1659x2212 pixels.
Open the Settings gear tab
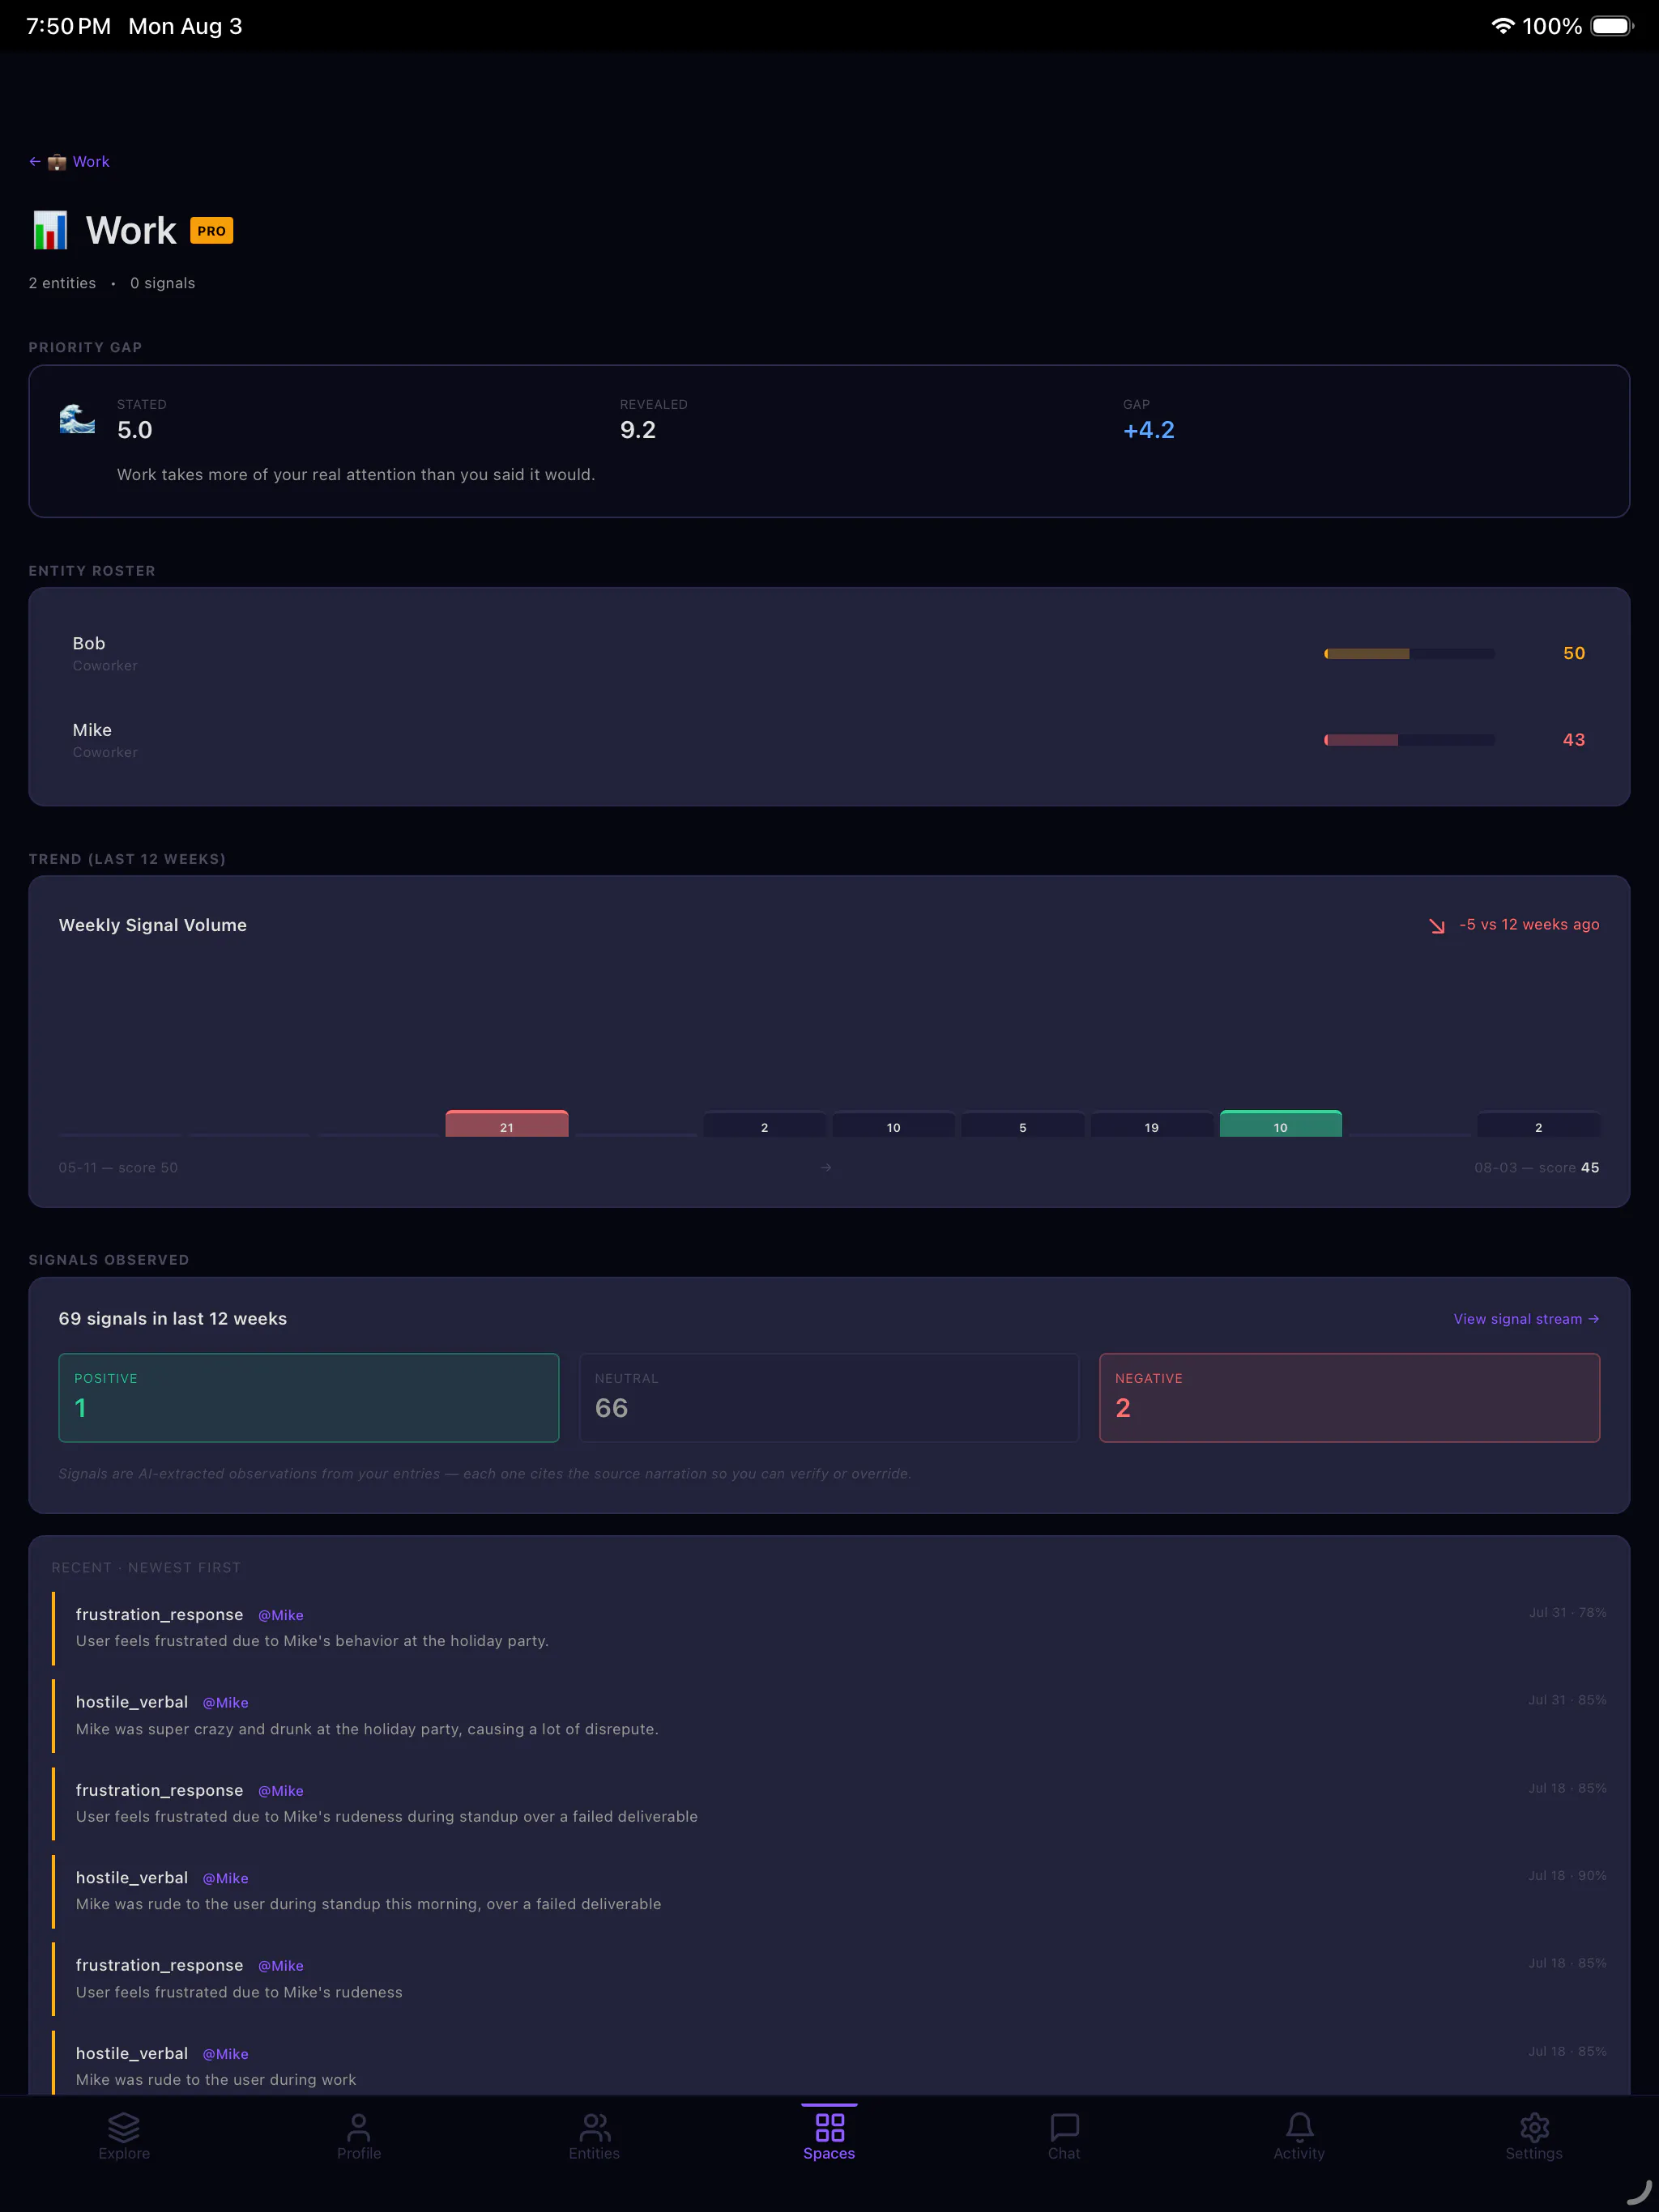[1534, 2138]
